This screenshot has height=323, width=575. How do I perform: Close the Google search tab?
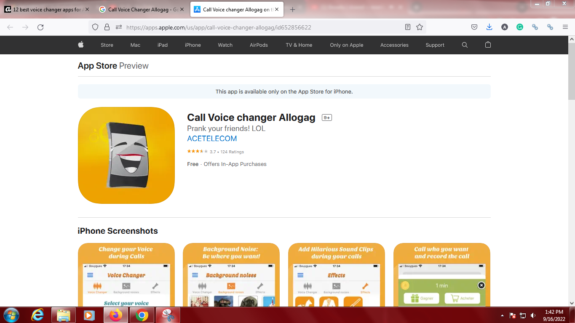point(182,9)
